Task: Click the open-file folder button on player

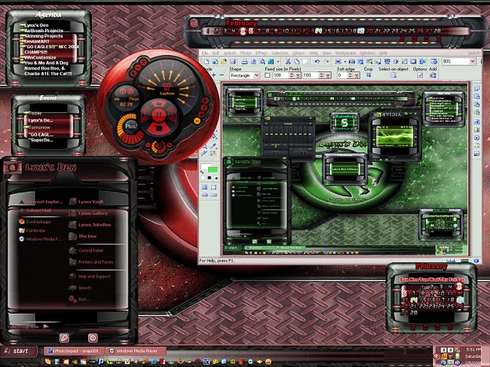Action: (158, 103)
